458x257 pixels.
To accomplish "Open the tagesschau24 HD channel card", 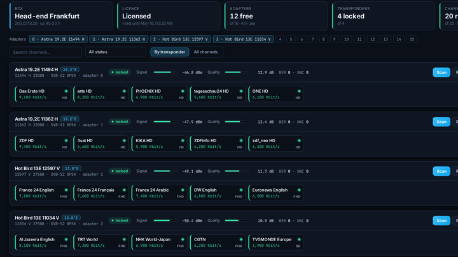I will (x=218, y=94).
